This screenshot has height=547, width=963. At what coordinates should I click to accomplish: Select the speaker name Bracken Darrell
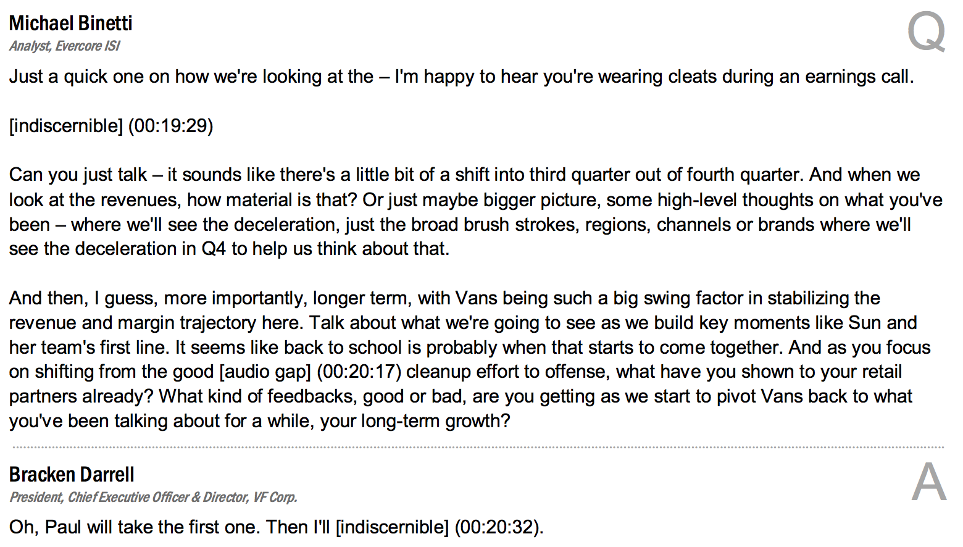72,475
